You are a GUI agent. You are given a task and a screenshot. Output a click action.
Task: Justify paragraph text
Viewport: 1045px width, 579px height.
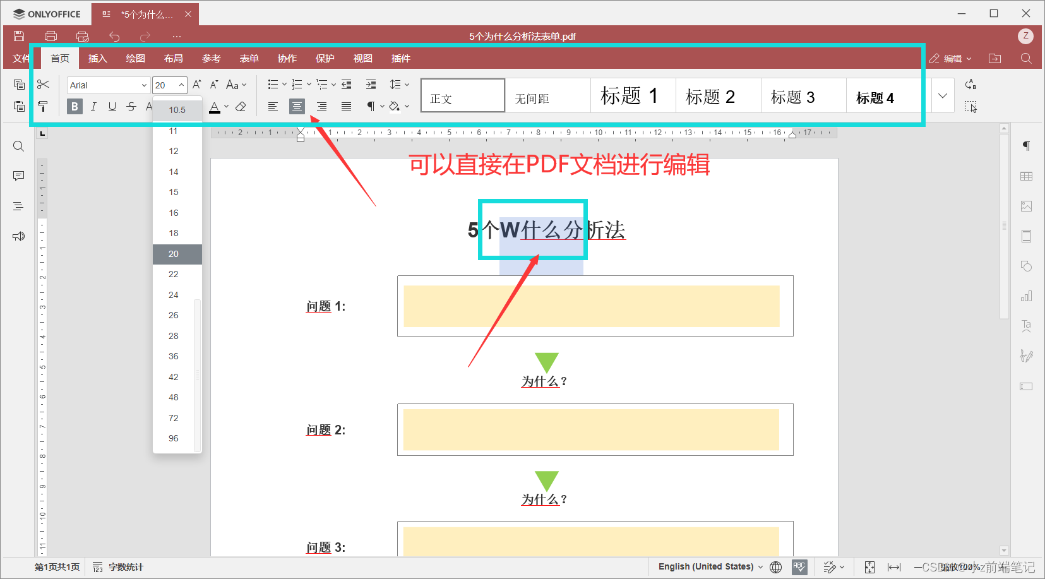click(347, 107)
